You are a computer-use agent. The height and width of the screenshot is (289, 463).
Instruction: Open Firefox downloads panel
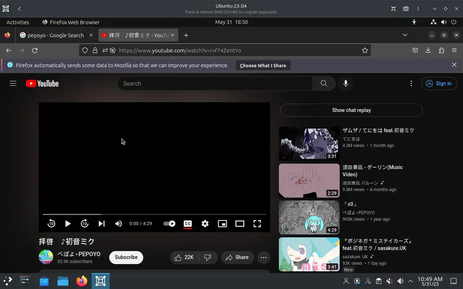428,51
